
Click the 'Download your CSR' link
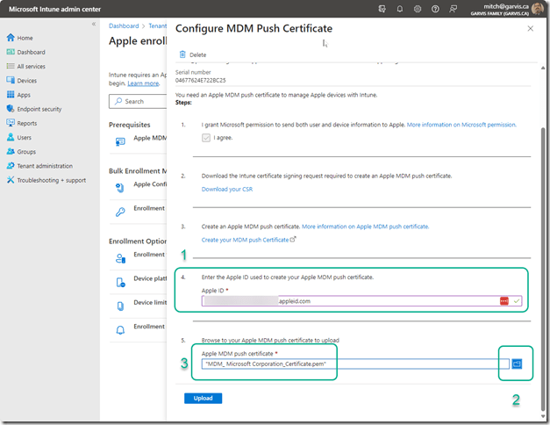click(228, 189)
